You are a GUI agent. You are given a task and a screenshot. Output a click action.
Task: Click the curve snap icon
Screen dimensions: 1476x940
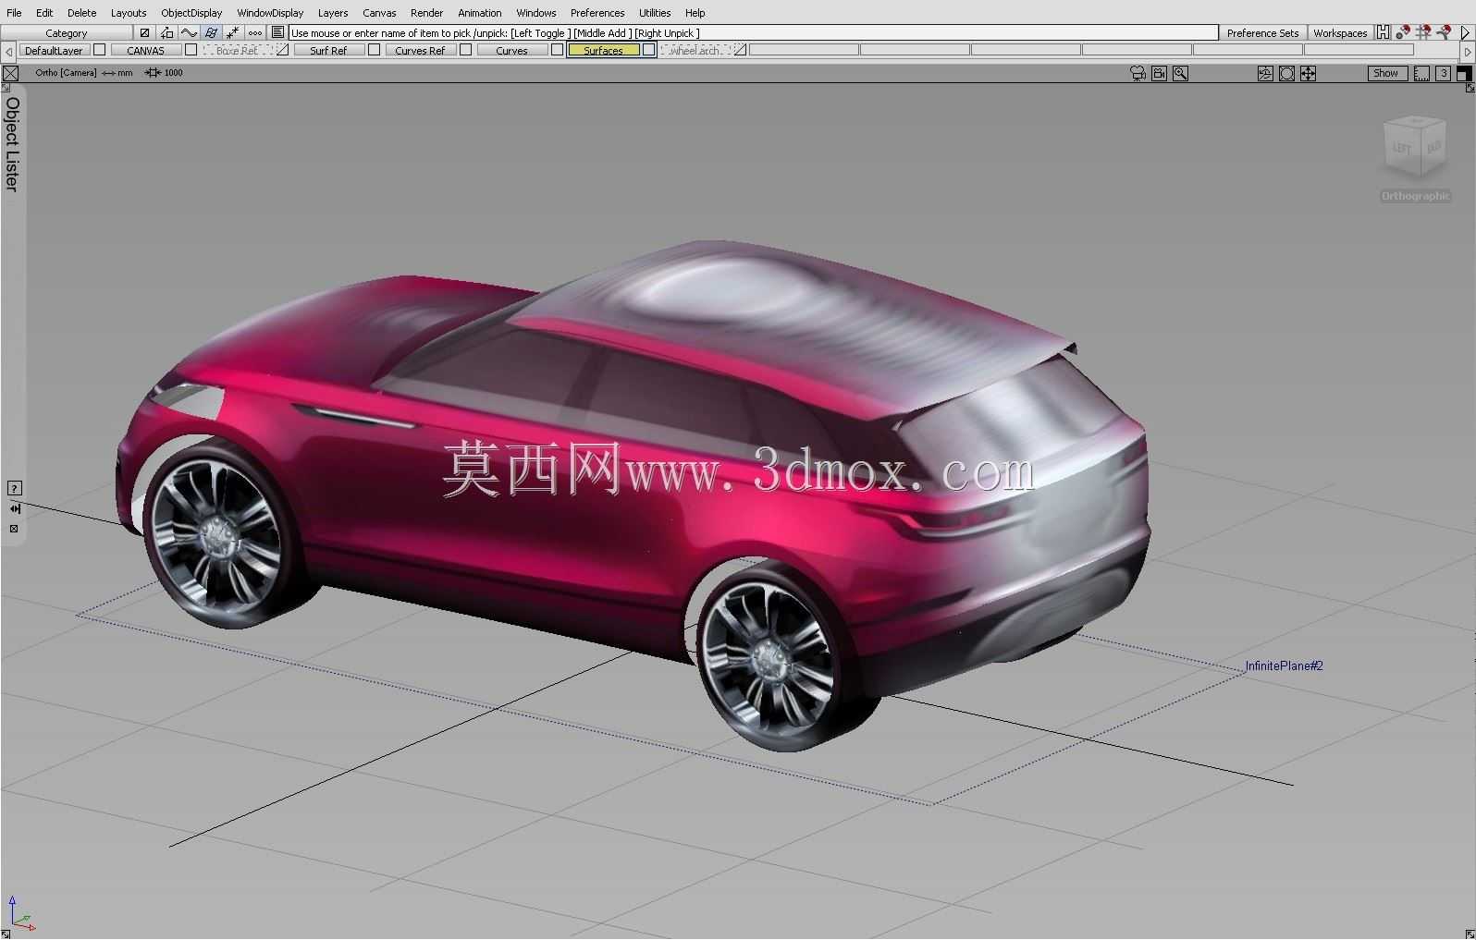[x=1445, y=32]
